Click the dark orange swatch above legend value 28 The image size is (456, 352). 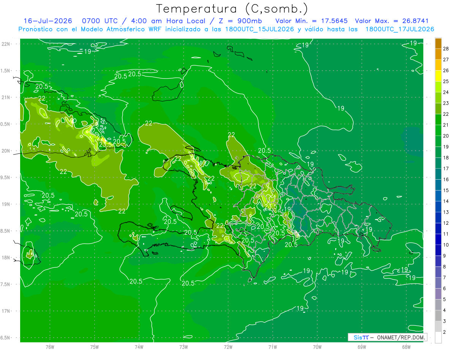point(438,43)
